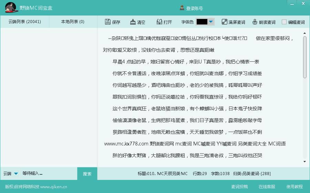Open the 在线客服 customer service link
Image resolution: width=310 pixels, height=193 pixels.
tap(267, 187)
